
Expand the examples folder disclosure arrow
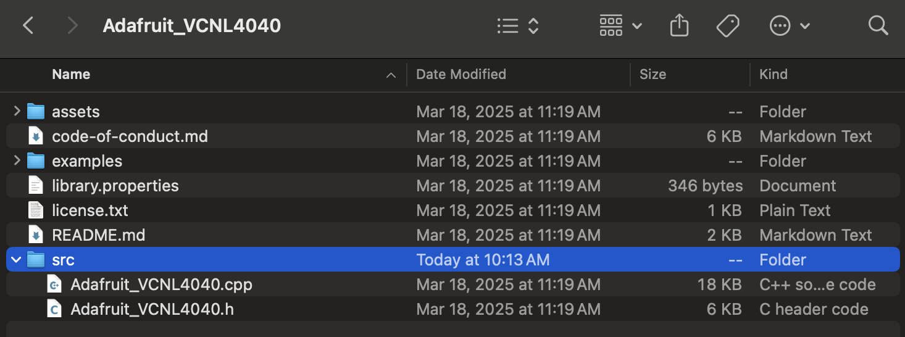pos(17,161)
